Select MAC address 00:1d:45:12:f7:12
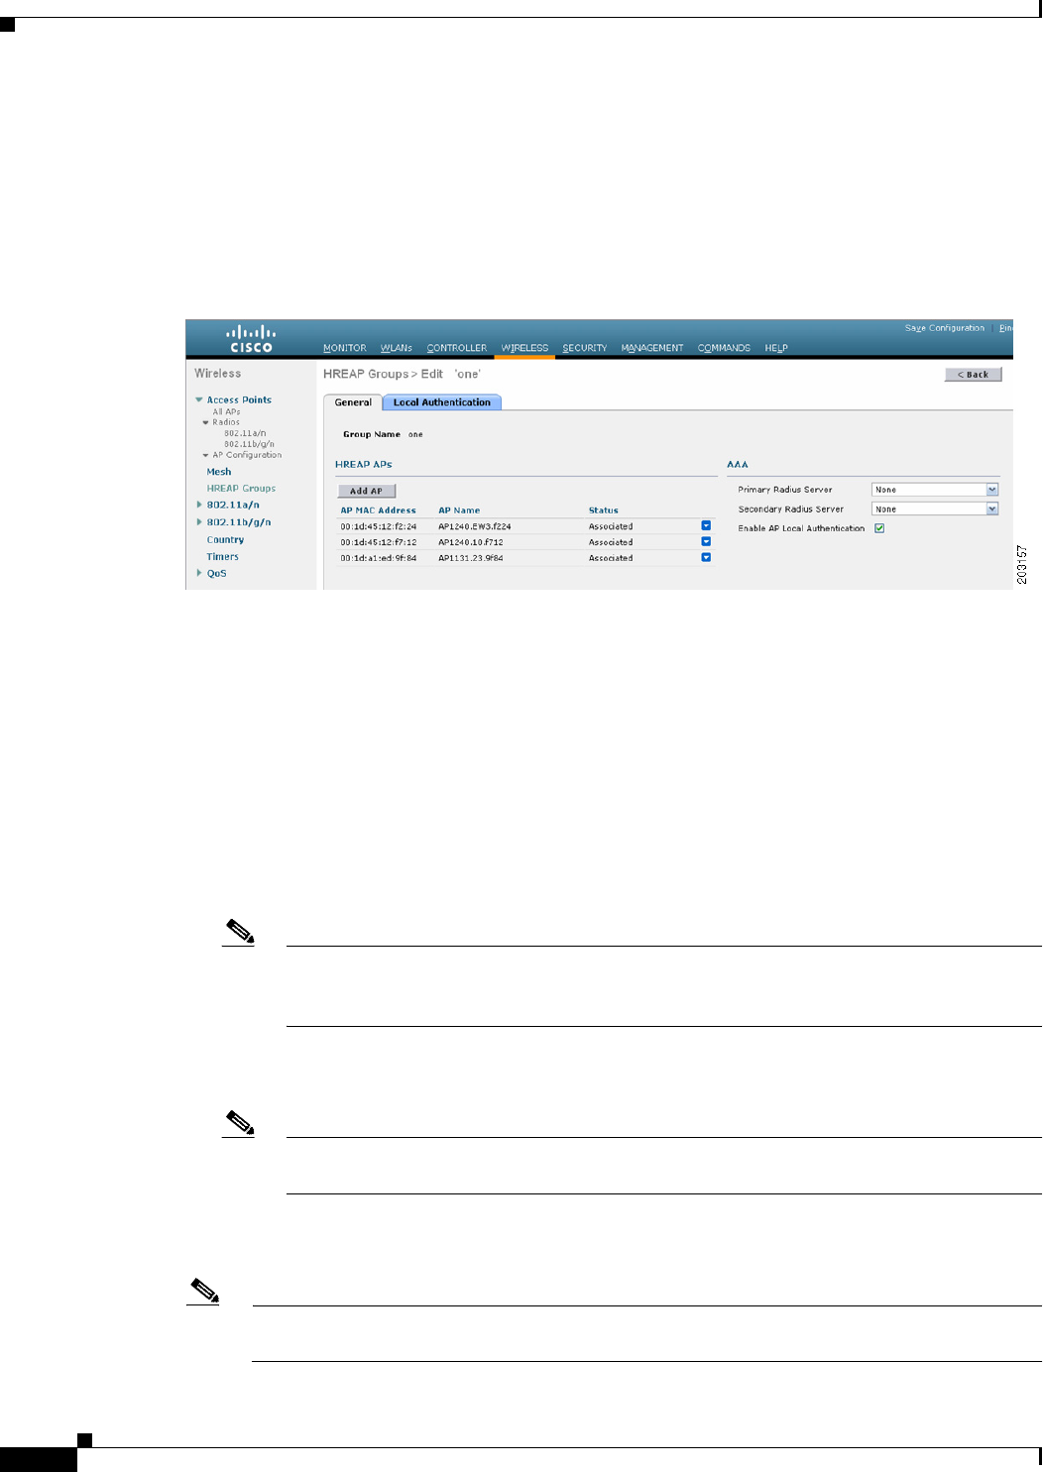The width and height of the screenshot is (1043, 1472). coord(379,542)
